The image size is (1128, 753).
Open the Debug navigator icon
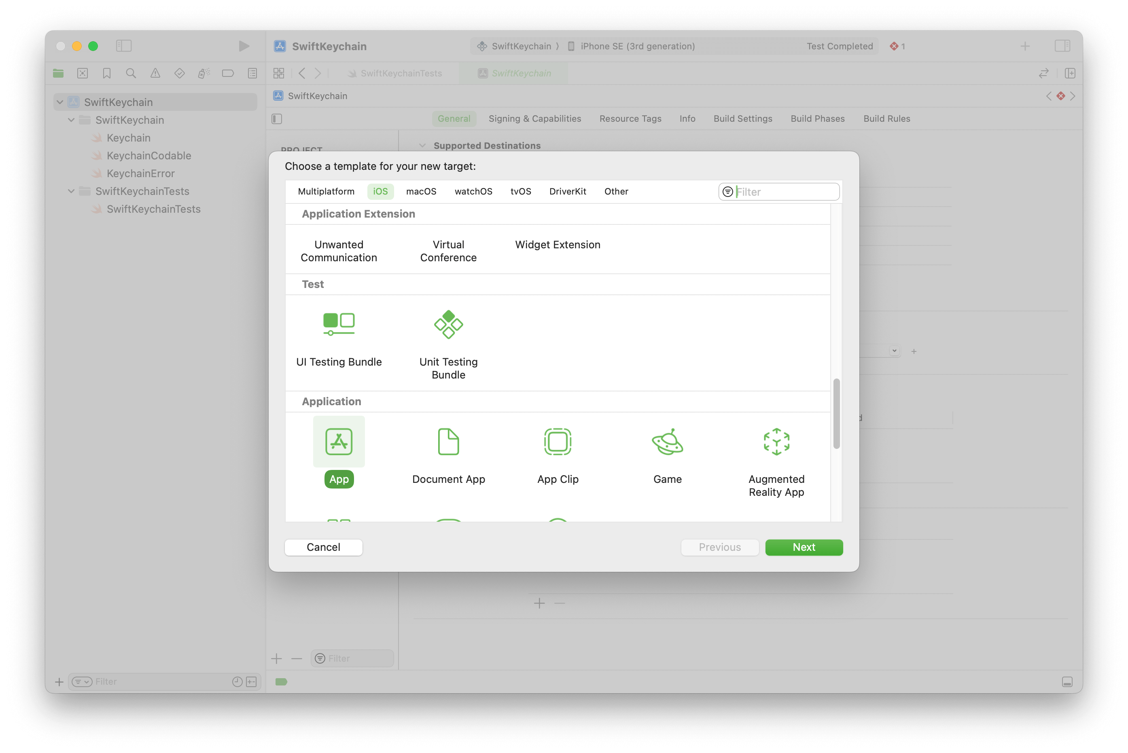(204, 73)
